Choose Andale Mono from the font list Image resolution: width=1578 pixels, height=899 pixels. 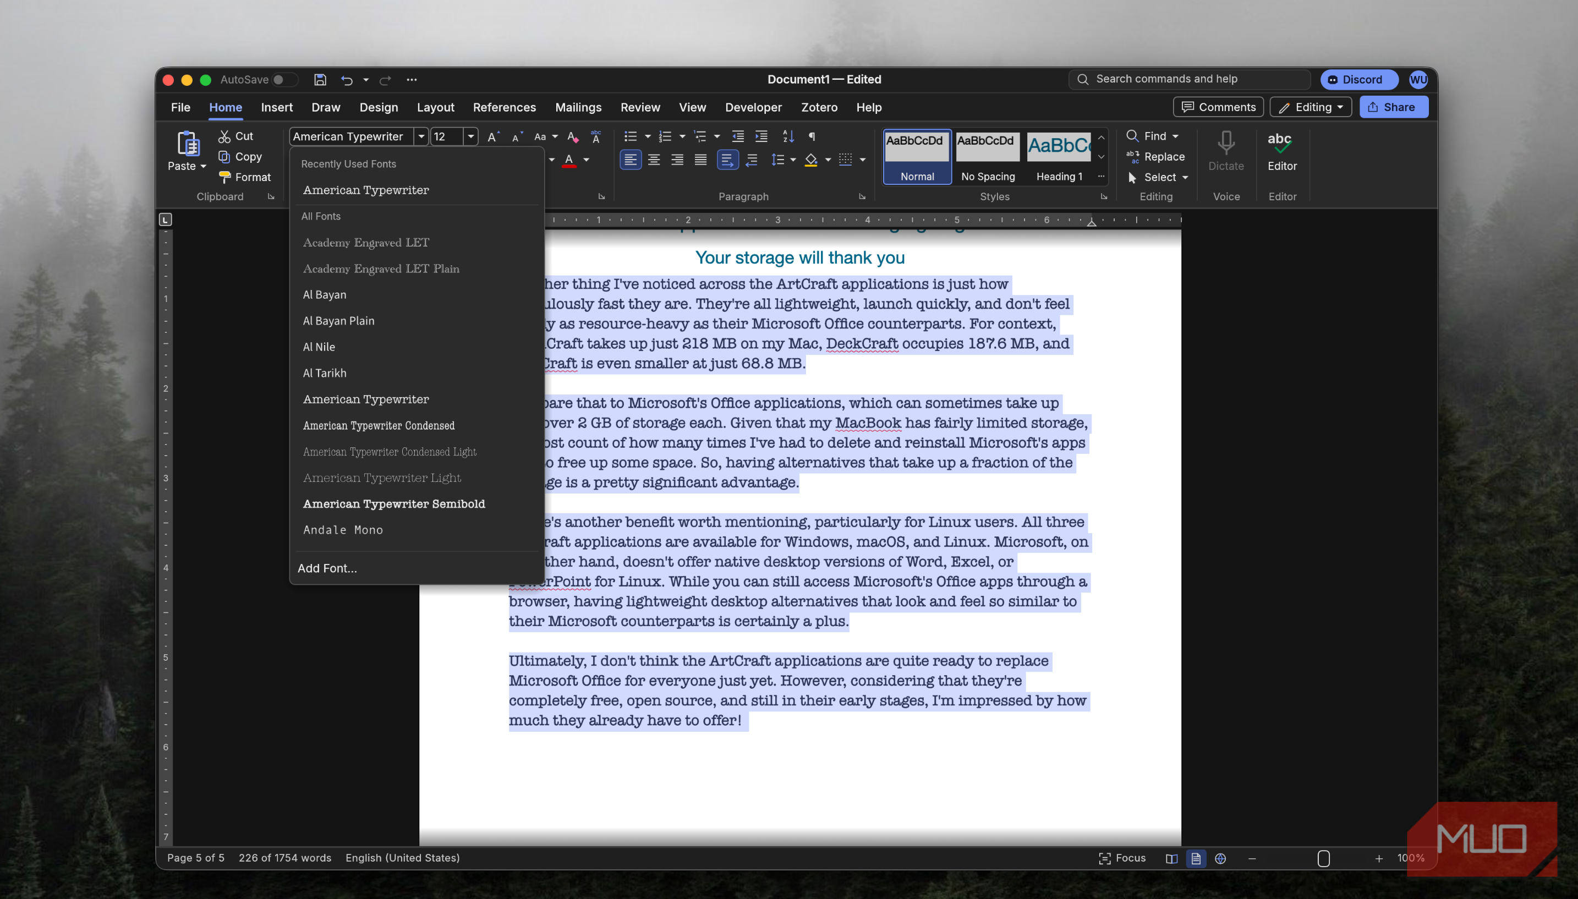(x=416, y=530)
